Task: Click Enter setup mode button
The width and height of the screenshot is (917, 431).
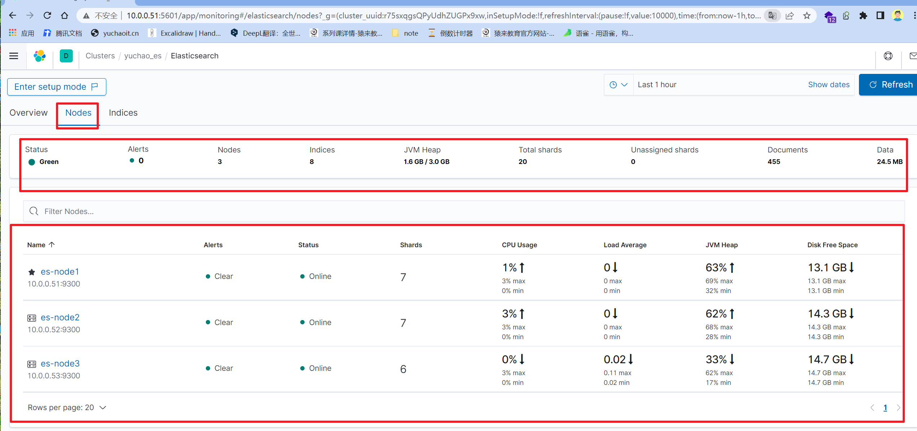Action: pos(57,87)
